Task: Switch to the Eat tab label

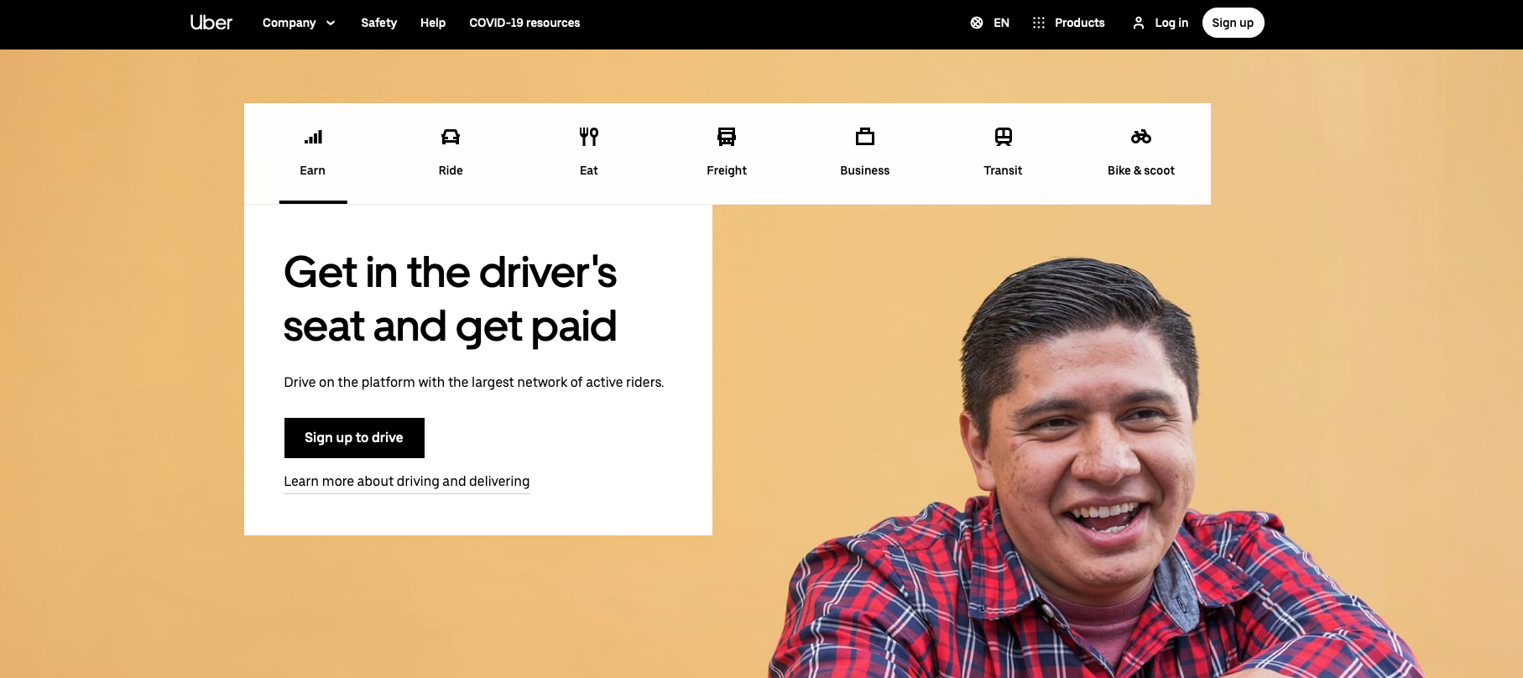Action: [589, 170]
